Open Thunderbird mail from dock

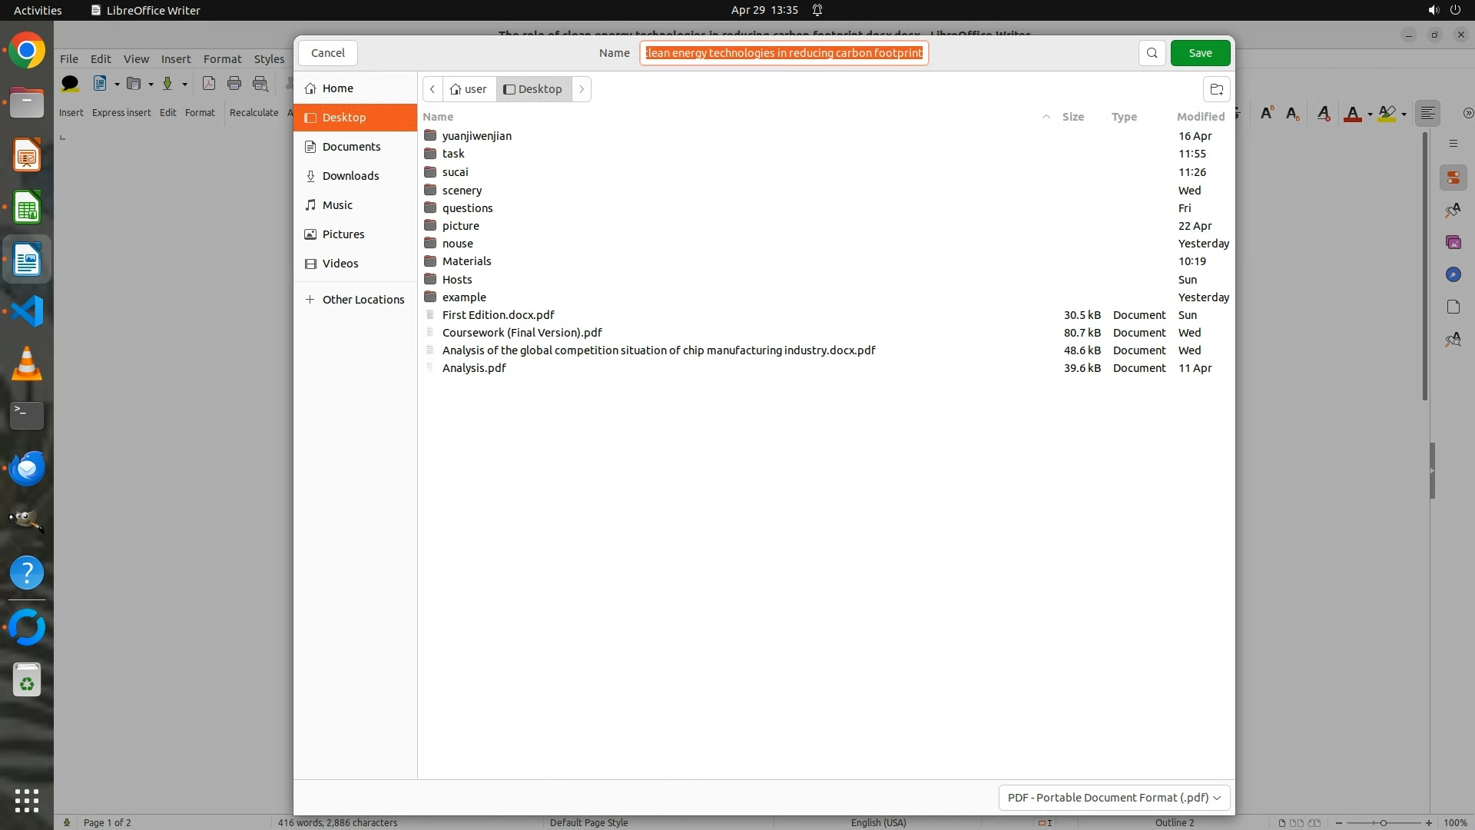27,468
